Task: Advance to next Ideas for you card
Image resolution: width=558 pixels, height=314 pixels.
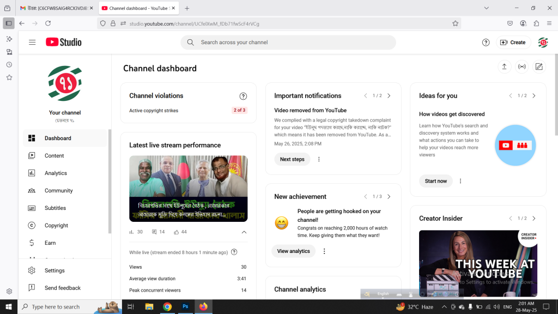Action: [533, 96]
